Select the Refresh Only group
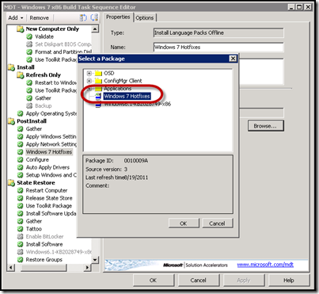Viewport: 319px width, 294px height. (x=44, y=75)
